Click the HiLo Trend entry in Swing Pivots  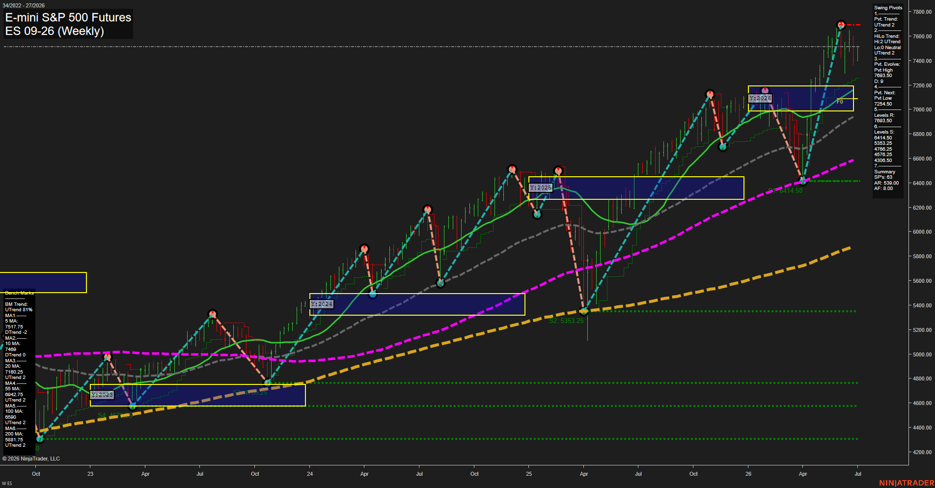pyautogui.click(x=887, y=36)
